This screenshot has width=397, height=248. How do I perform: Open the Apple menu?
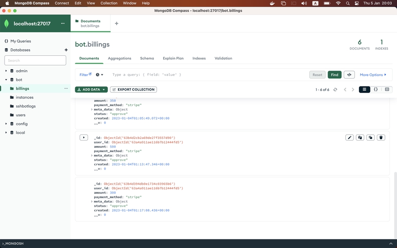[x=7, y=3]
